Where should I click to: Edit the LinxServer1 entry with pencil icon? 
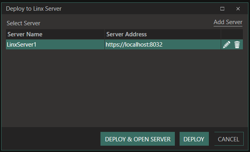pyautogui.click(x=227, y=45)
